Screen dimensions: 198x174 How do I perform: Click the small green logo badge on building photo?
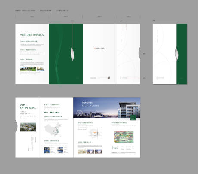pos(133,118)
